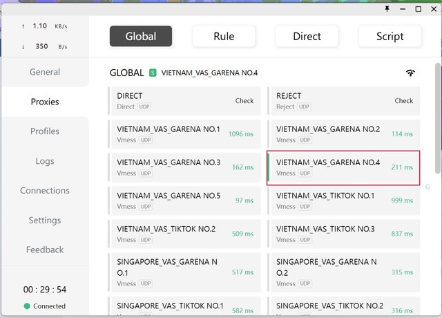
Task: Click Check on the DIRECT proxy
Action: tap(244, 101)
